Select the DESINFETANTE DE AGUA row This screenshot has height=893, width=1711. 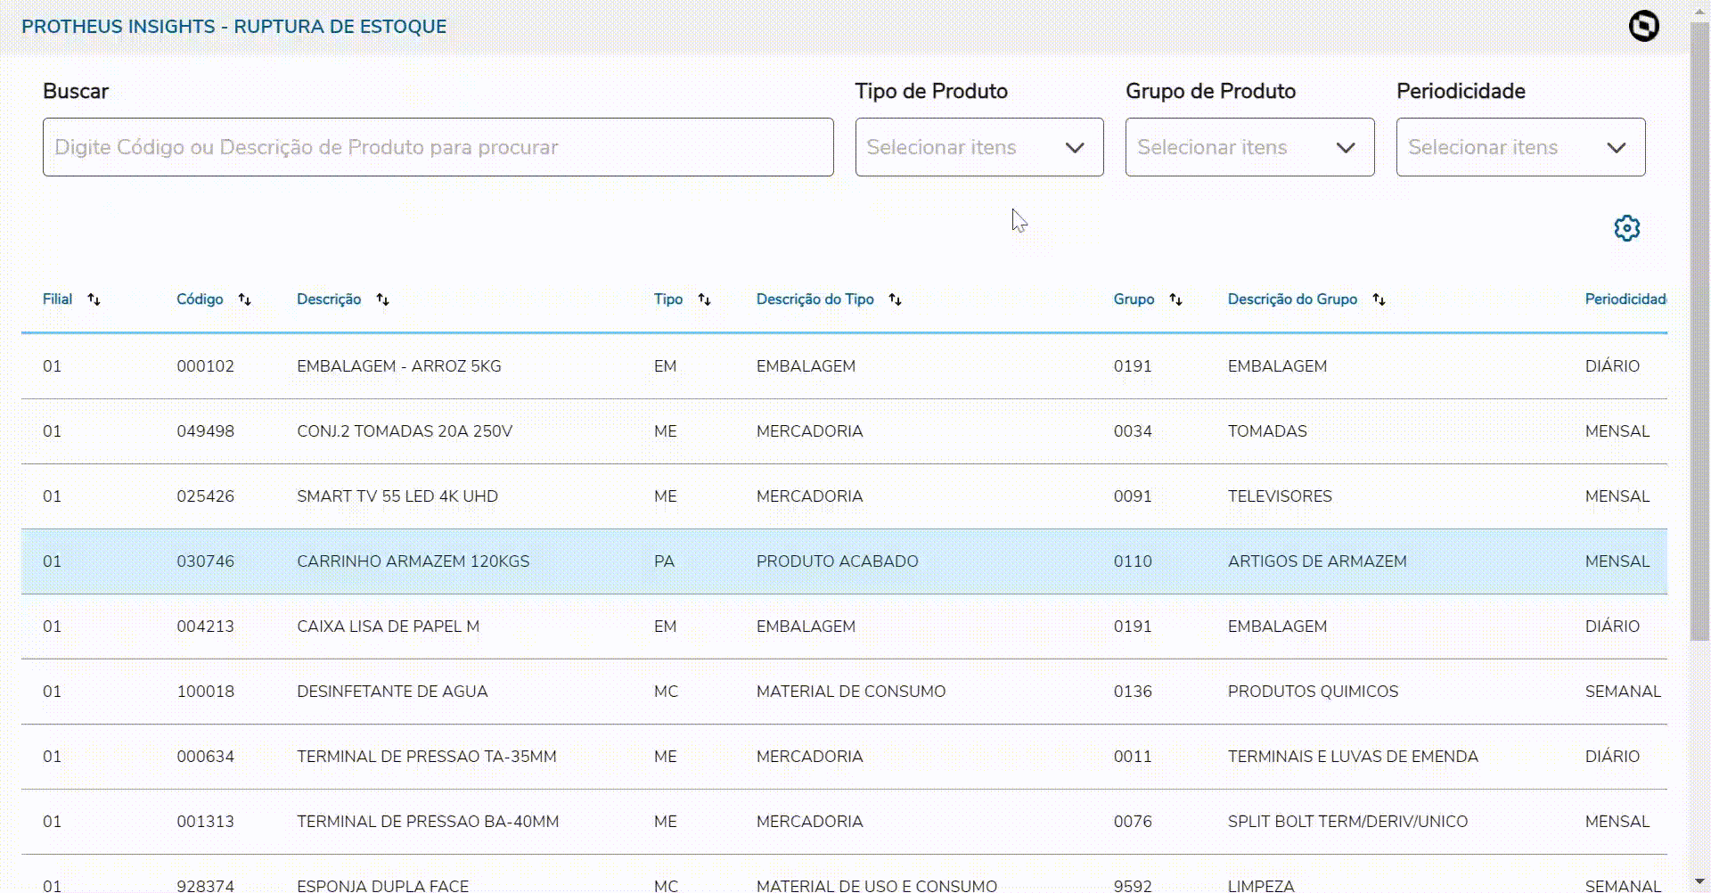(x=392, y=692)
